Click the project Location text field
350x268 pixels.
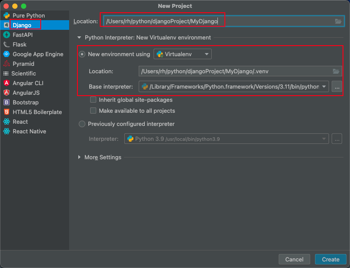224,21
